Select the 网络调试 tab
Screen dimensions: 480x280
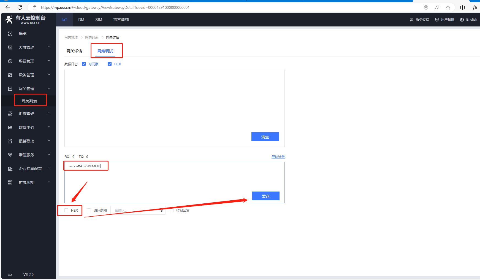[105, 51]
